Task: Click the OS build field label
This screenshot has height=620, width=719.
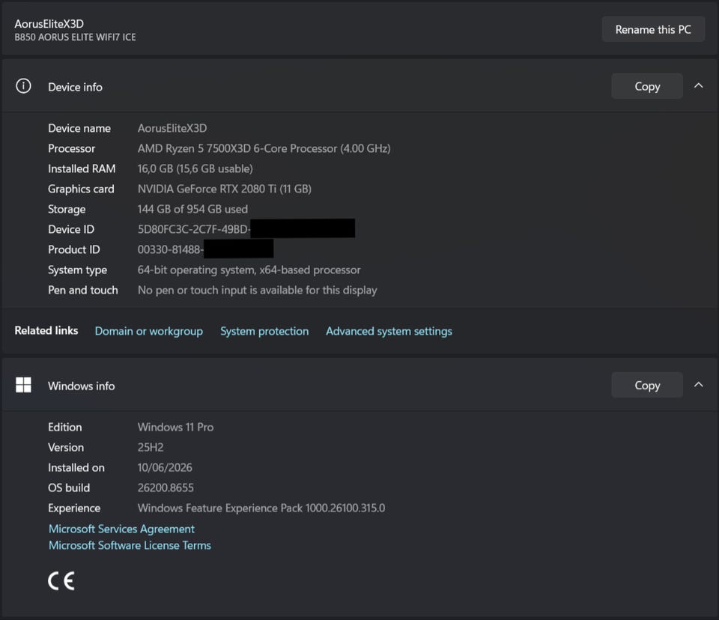Action: (69, 487)
